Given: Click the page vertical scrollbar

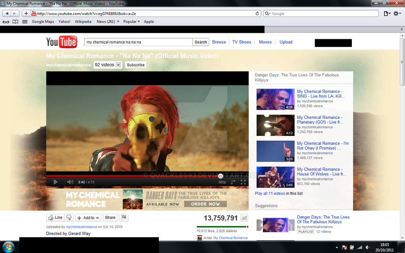Looking at the screenshot, I should pyautogui.click(x=402, y=62).
